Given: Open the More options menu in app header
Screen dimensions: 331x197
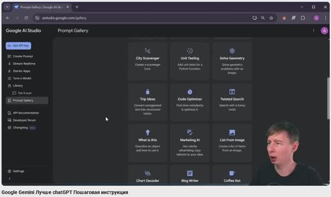Looking at the screenshot, I should (x=313, y=31).
